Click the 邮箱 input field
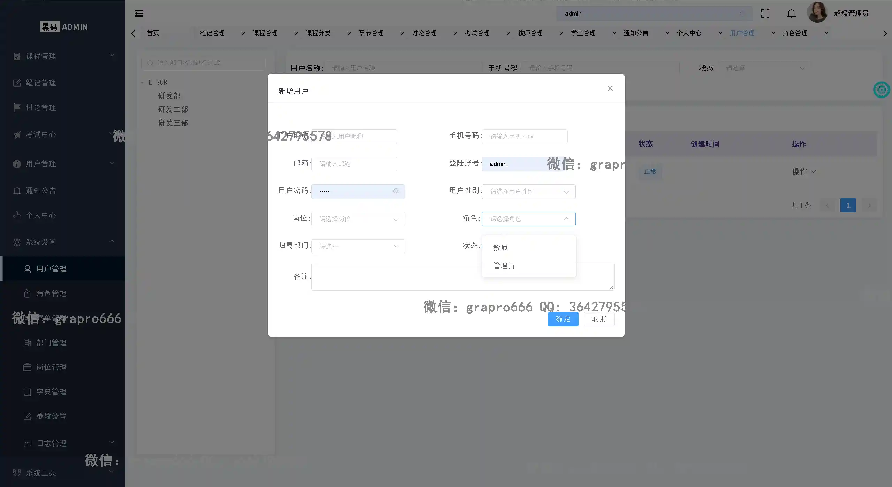The image size is (892, 487). 354,164
